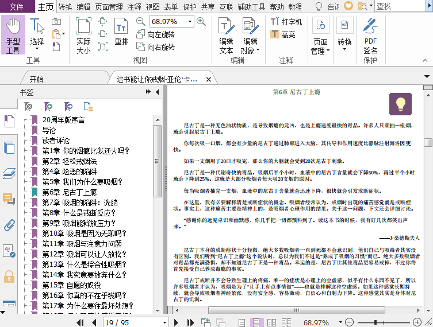Click the lightbulb tip icon on page
433x327 pixels.
[400, 104]
